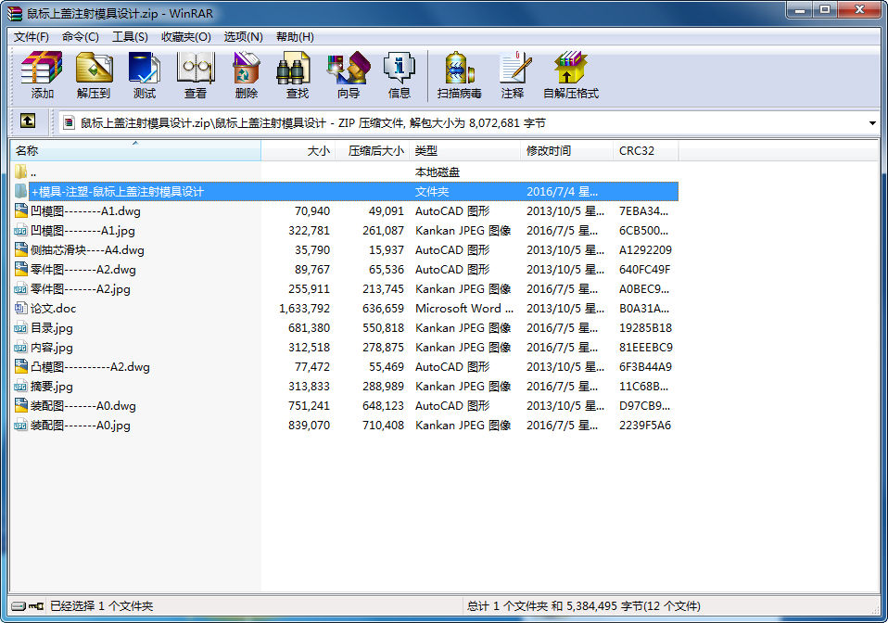This screenshot has width=888, height=623.
Task: Open the address bar dropdown arrow
Action: (x=872, y=123)
